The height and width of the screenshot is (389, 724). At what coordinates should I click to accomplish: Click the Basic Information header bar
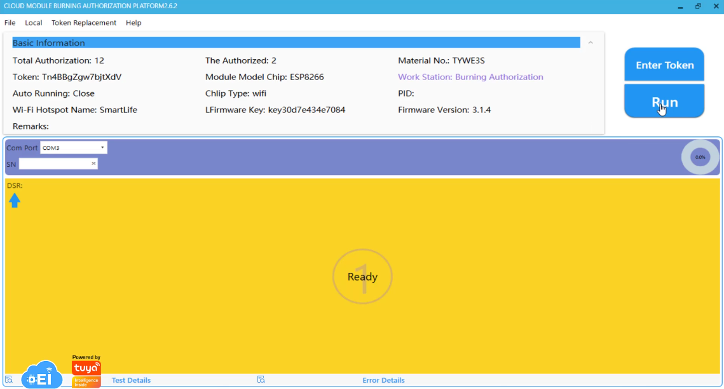(x=296, y=43)
